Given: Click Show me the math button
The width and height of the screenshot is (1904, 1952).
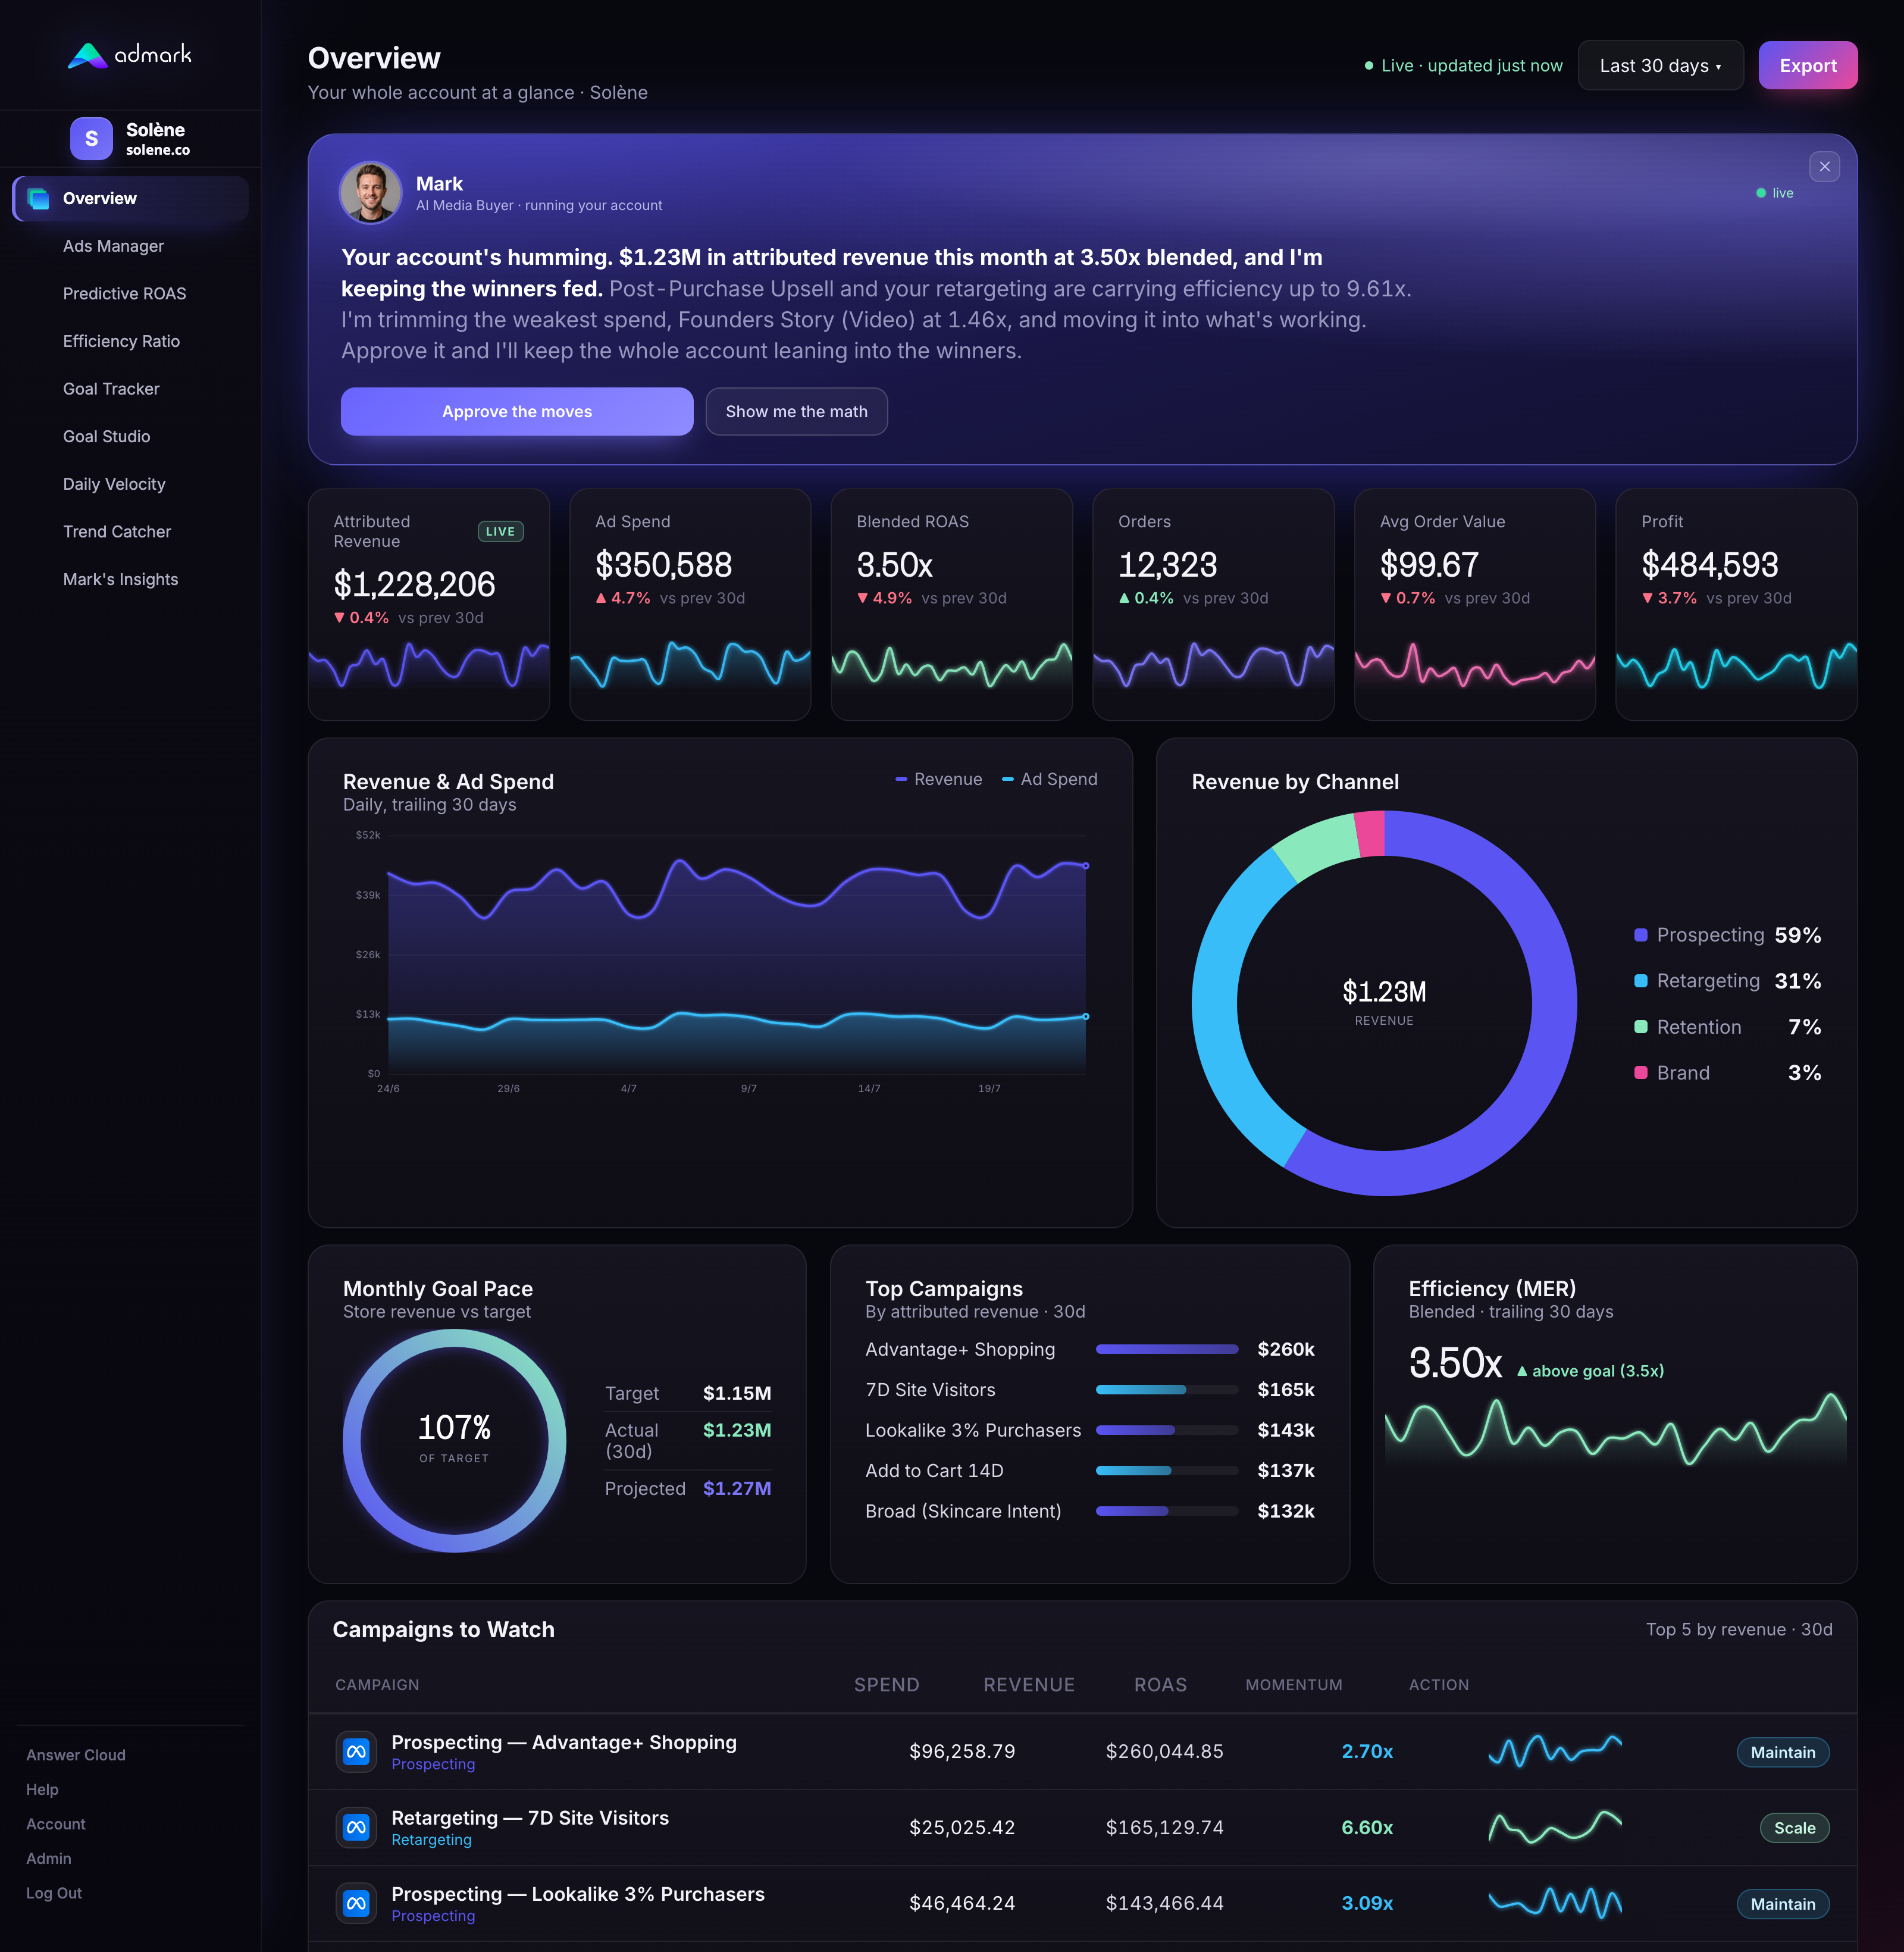Looking at the screenshot, I should point(796,411).
